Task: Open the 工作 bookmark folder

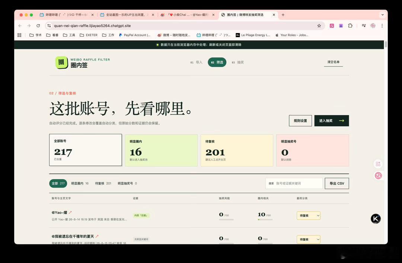Action: 108,35
